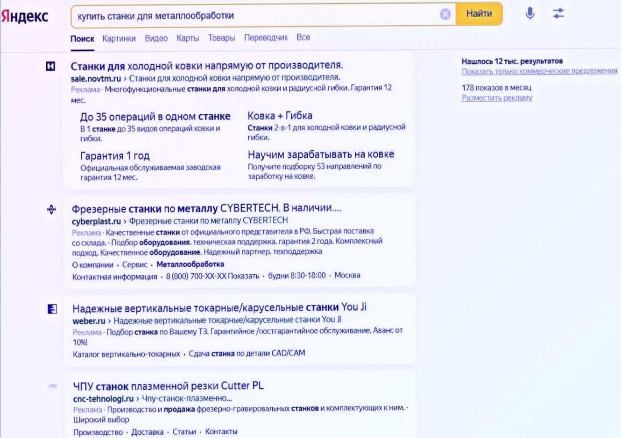The width and height of the screenshot is (621, 438).
Task: Follow the Разместить рекламу link
Action: [497, 97]
